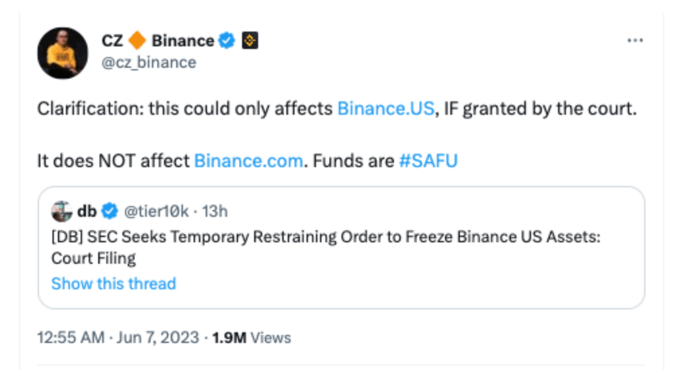The height and width of the screenshot is (392, 675).
Task: Open the @tier10k handle in the quoted tweet
Action: (156, 211)
